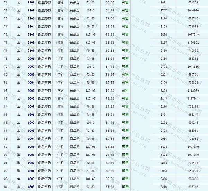Click 可售 status in row 76
208x191 pixels.
pos(125,43)
